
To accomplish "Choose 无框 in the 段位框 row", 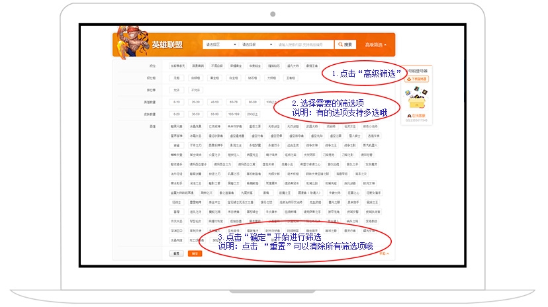I will (x=177, y=78).
